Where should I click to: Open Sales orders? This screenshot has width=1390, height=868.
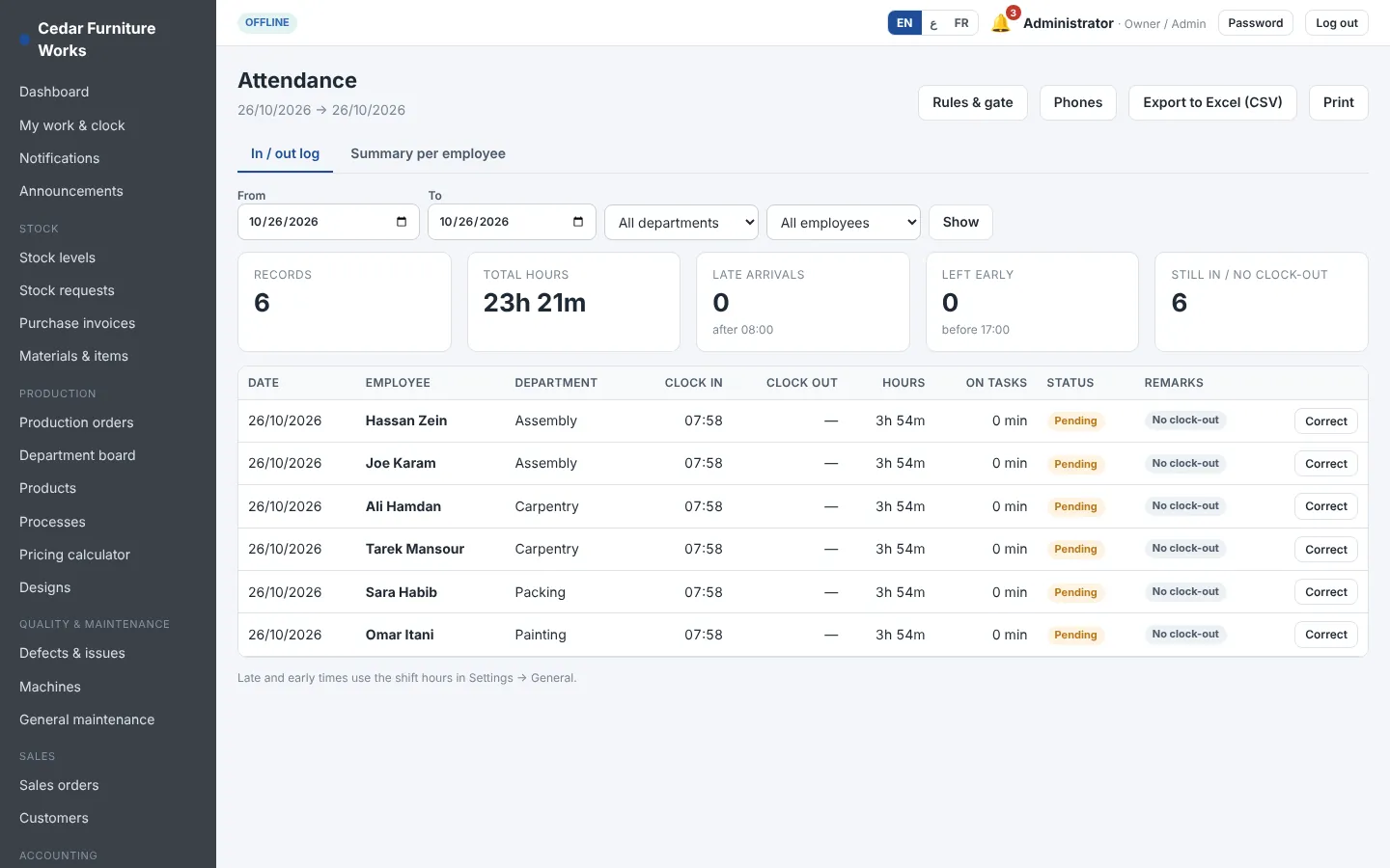pos(108,785)
